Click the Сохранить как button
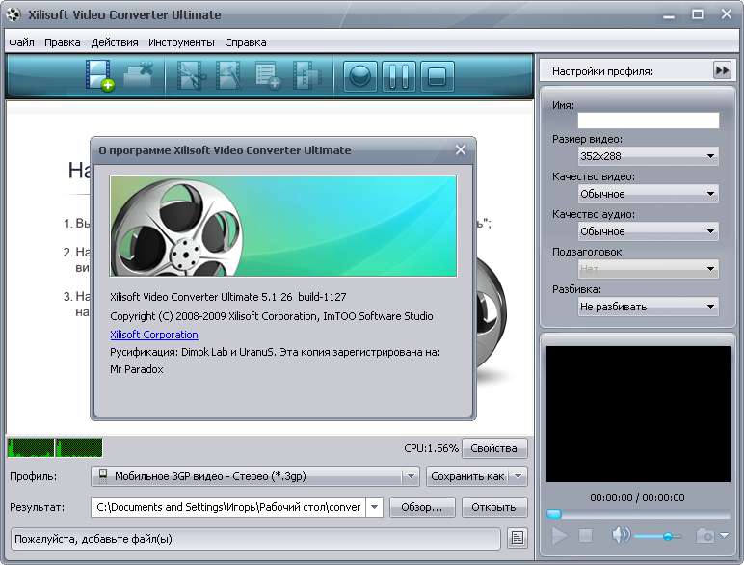This screenshot has height=565, width=744. (467, 476)
